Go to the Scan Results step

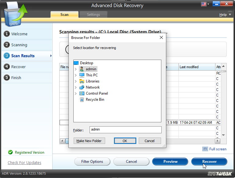[23, 56]
